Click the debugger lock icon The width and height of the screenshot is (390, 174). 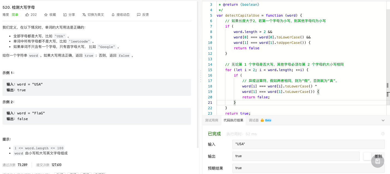(x=262, y=120)
